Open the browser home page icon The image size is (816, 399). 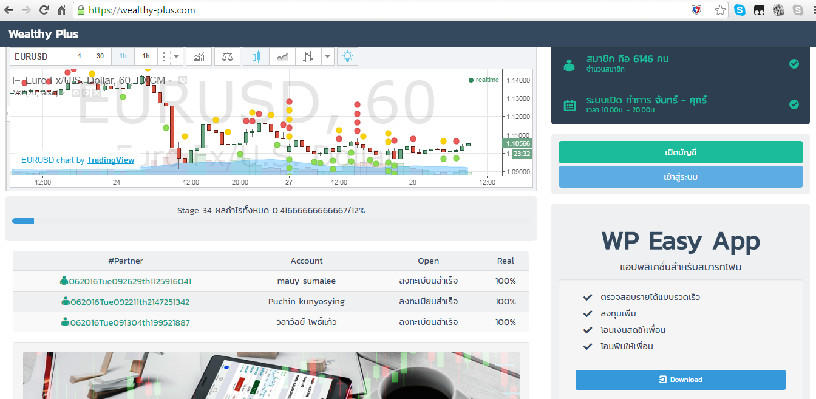(x=61, y=10)
